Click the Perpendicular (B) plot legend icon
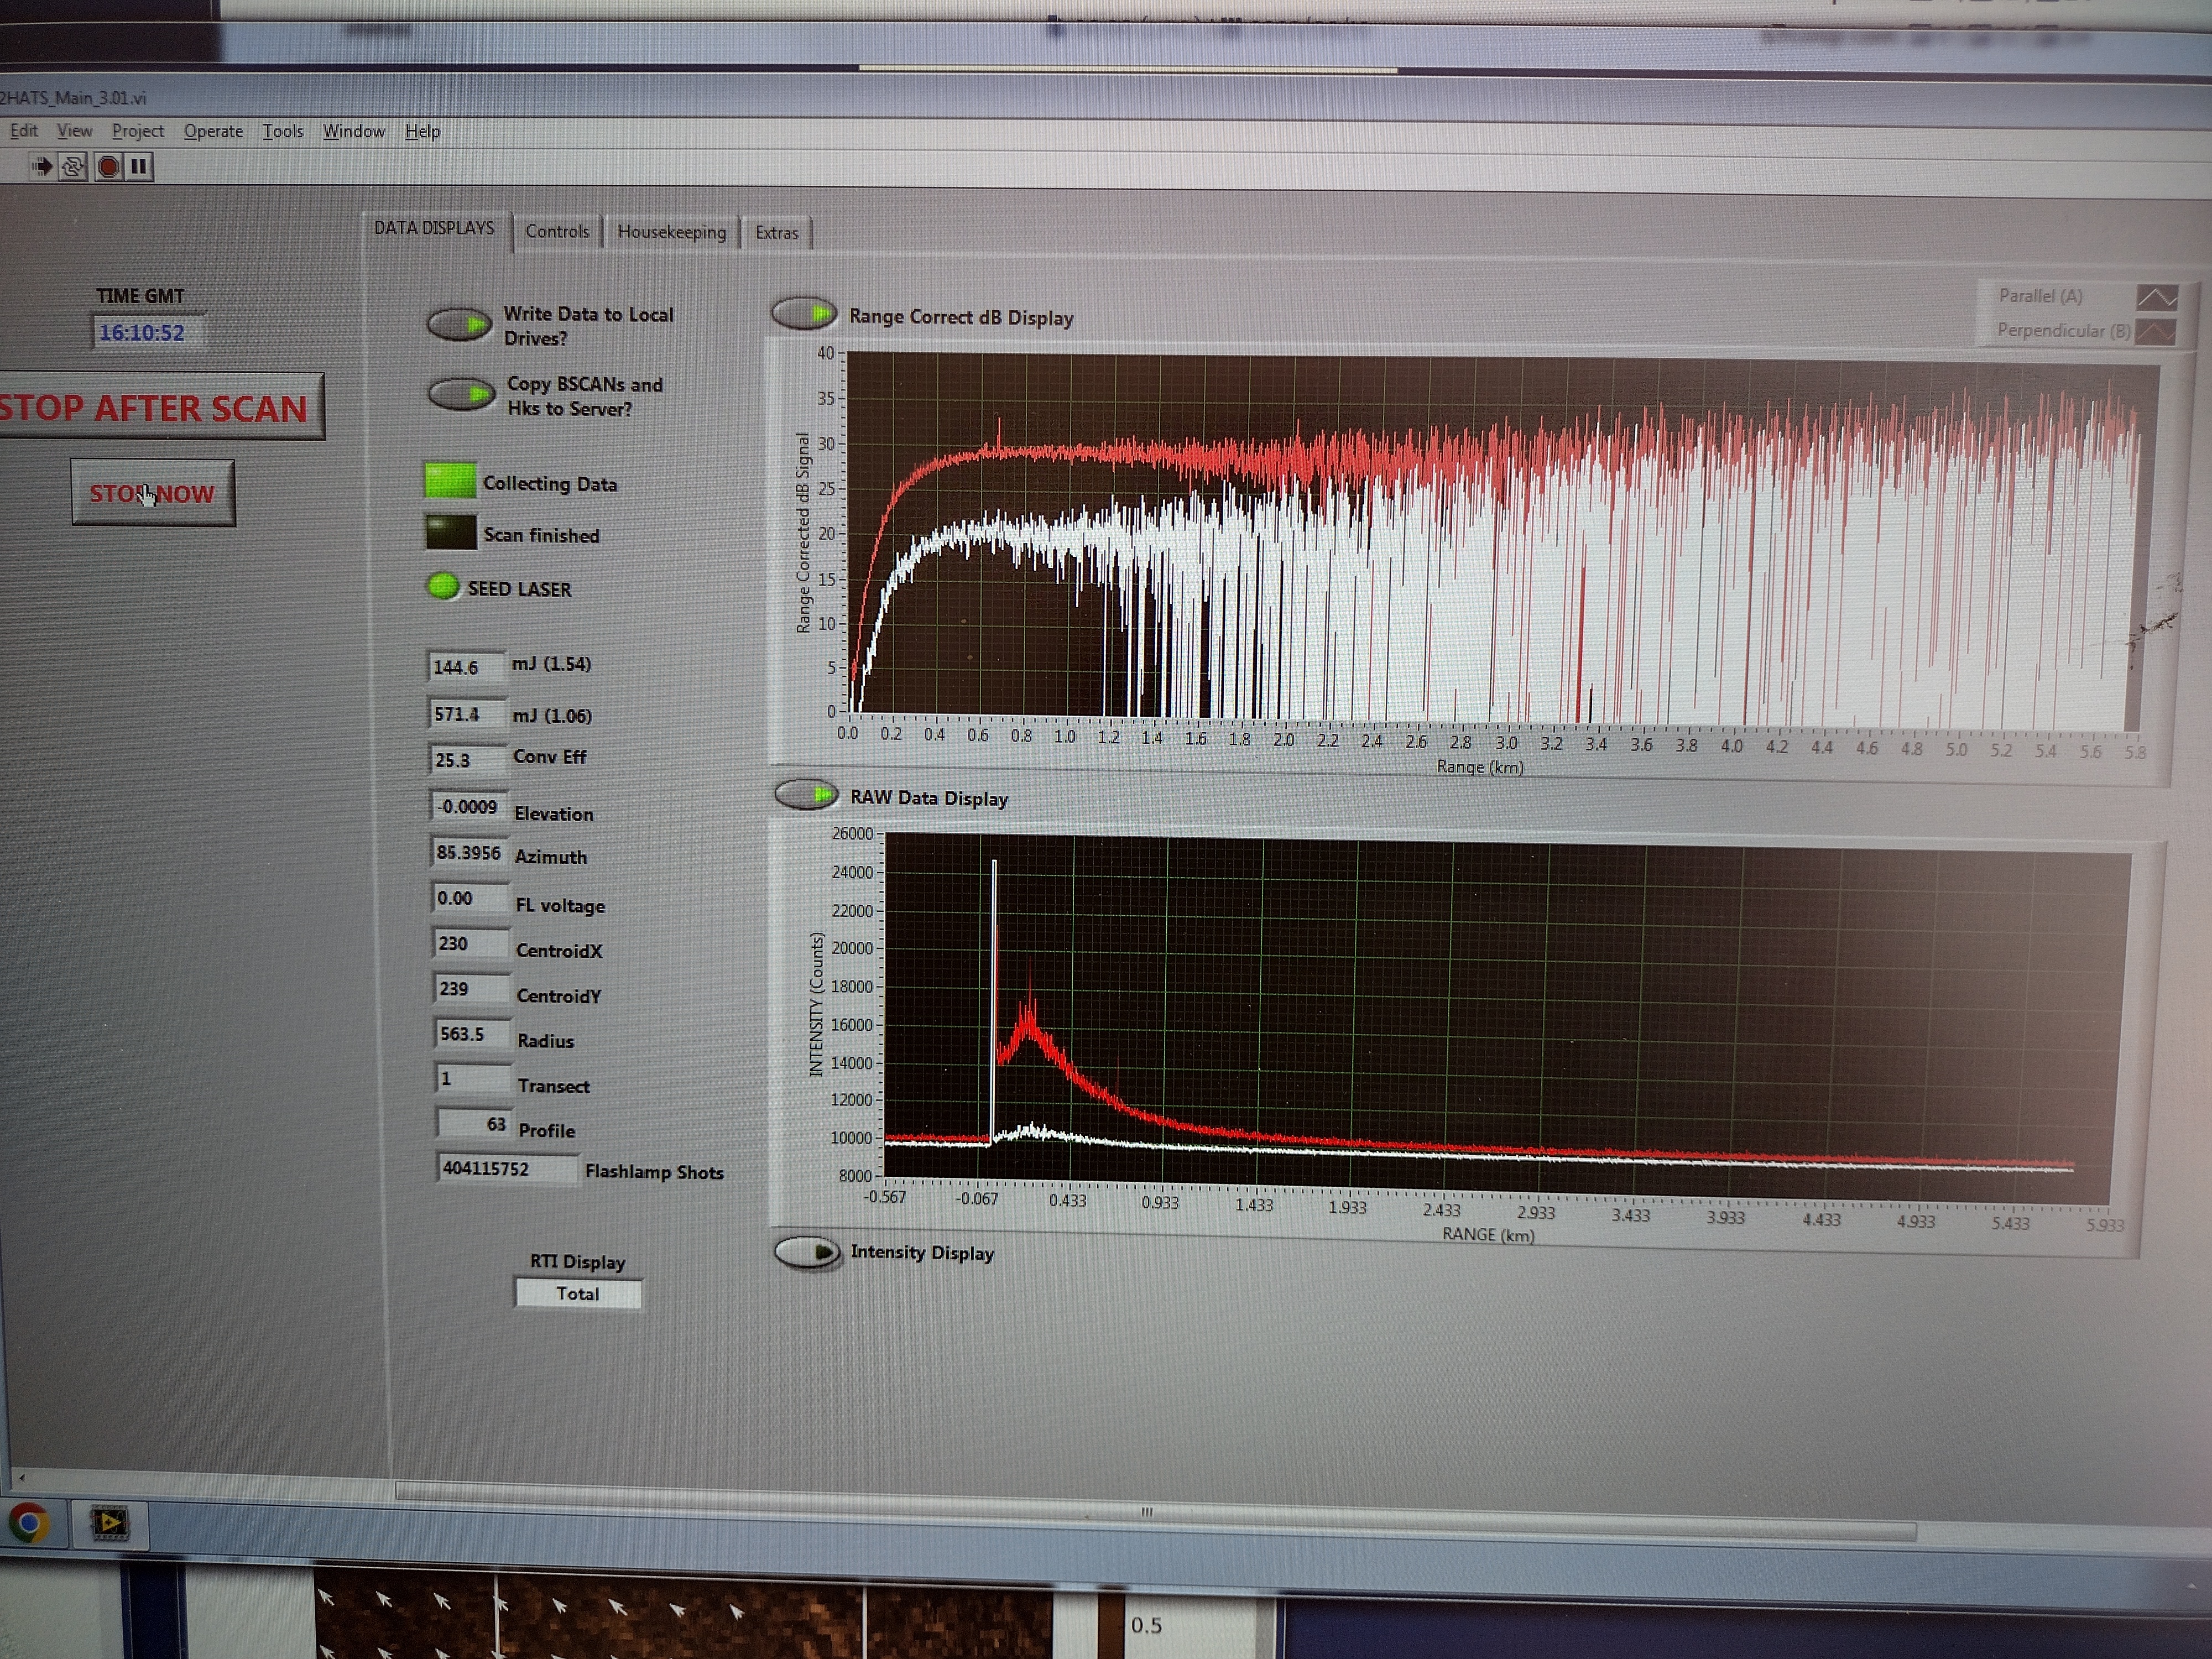Image resolution: width=2212 pixels, height=1659 pixels. tap(2155, 332)
